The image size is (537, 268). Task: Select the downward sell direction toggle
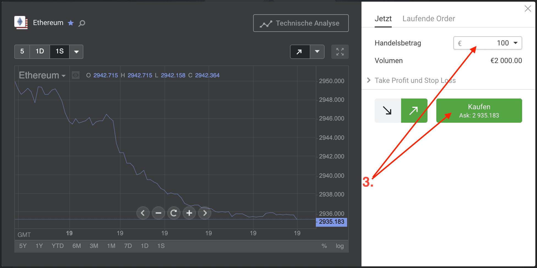point(387,110)
